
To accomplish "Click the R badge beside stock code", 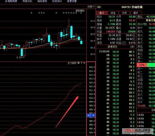I will (x=99, y=7).
